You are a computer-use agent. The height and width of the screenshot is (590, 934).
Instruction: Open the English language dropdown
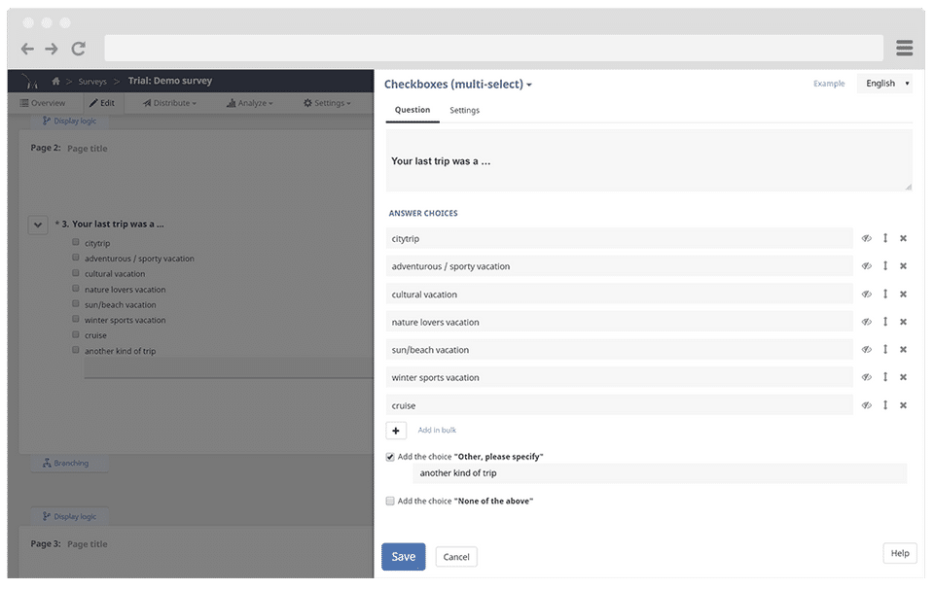(x=884, y=84)
